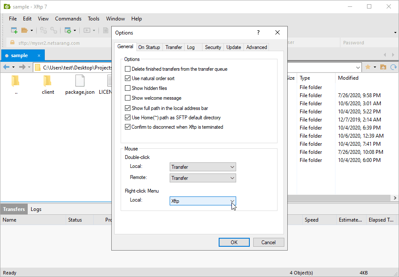The image size is (399, 277).
Task: Select the package.json file icon
Action: point(80,81)
